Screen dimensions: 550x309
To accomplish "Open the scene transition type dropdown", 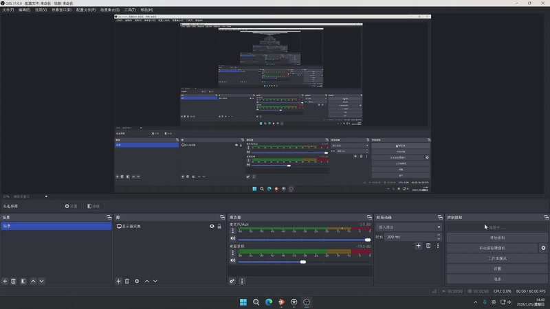I will pyautogui.click(x=409, y=227).
